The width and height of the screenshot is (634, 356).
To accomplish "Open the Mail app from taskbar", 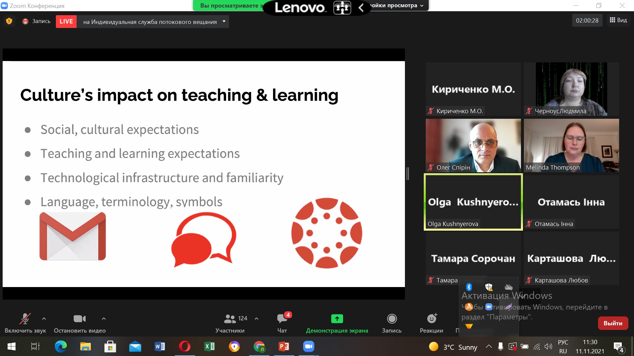I will pos(135,346).
